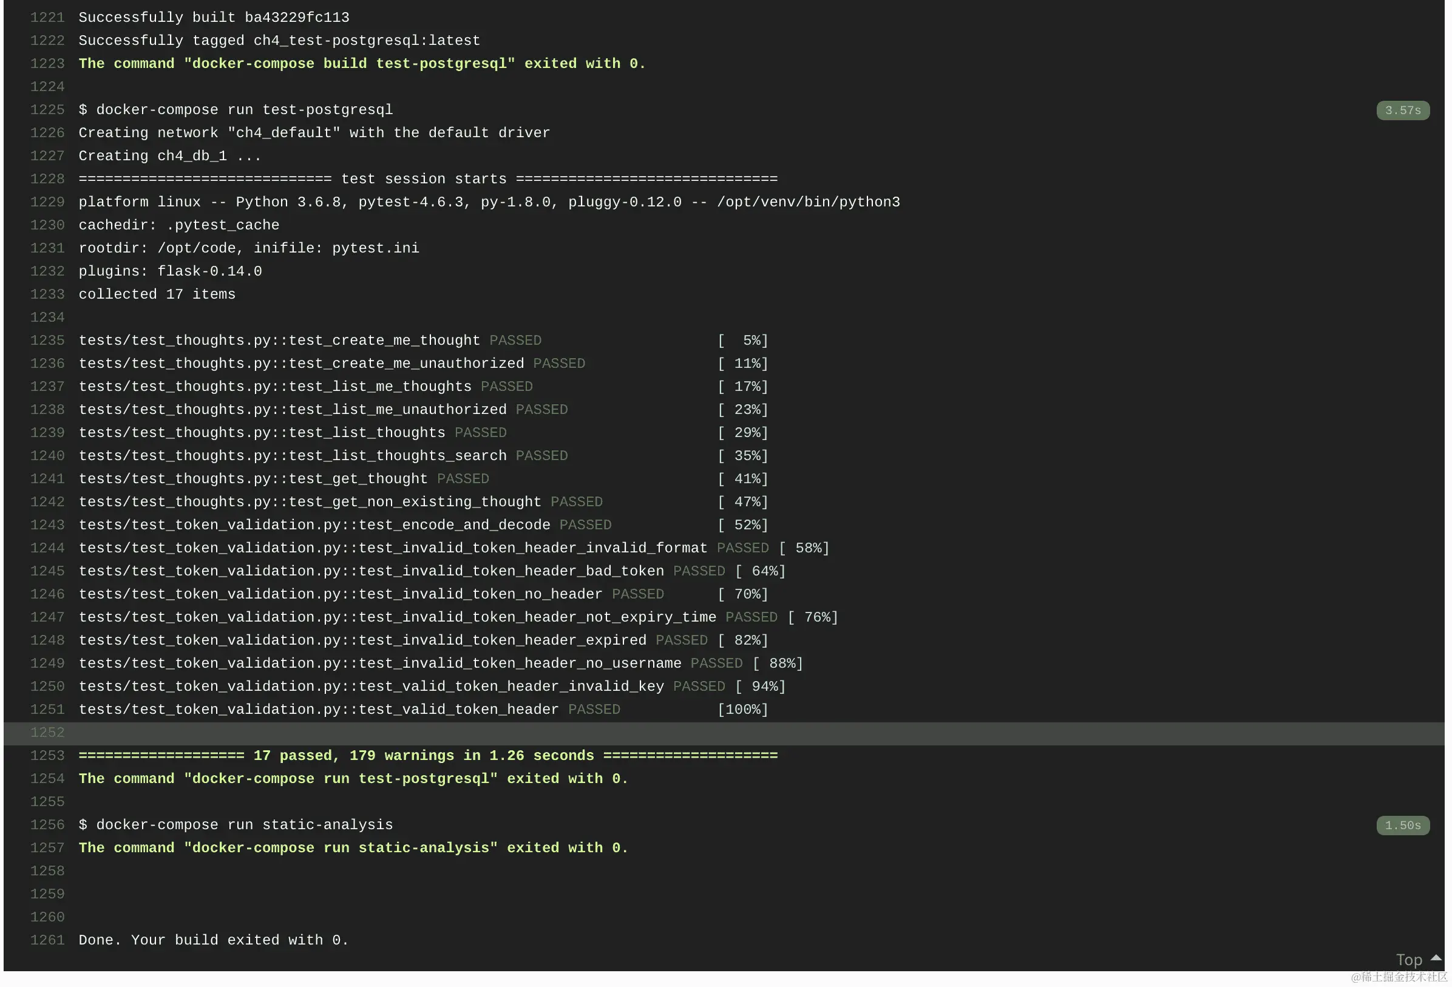
Task: Click line number 1256
Action: pos(47,825)
